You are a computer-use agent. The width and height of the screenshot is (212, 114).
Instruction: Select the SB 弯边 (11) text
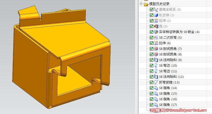click(x=168, y=71)
